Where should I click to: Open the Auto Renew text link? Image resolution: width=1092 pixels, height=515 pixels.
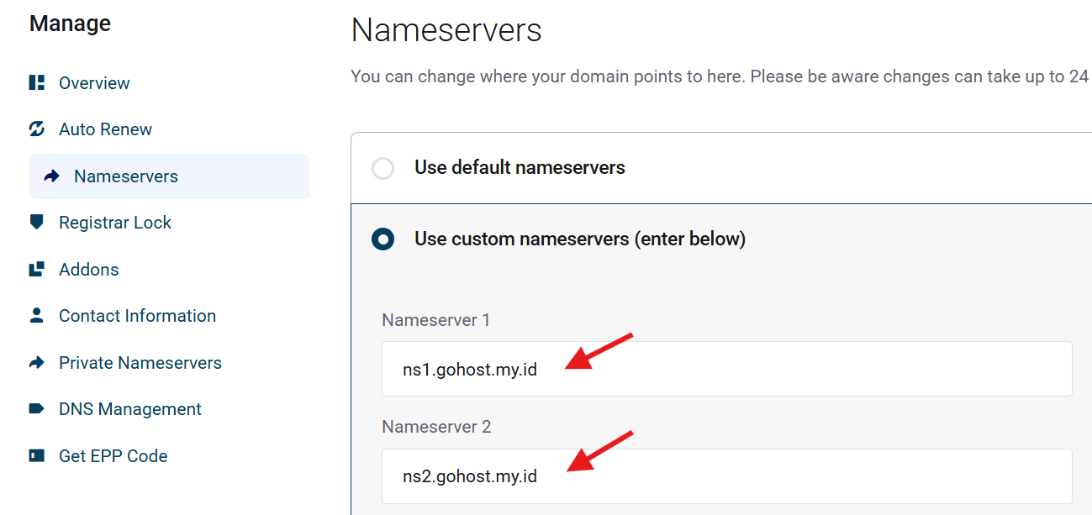click(105, 129)
